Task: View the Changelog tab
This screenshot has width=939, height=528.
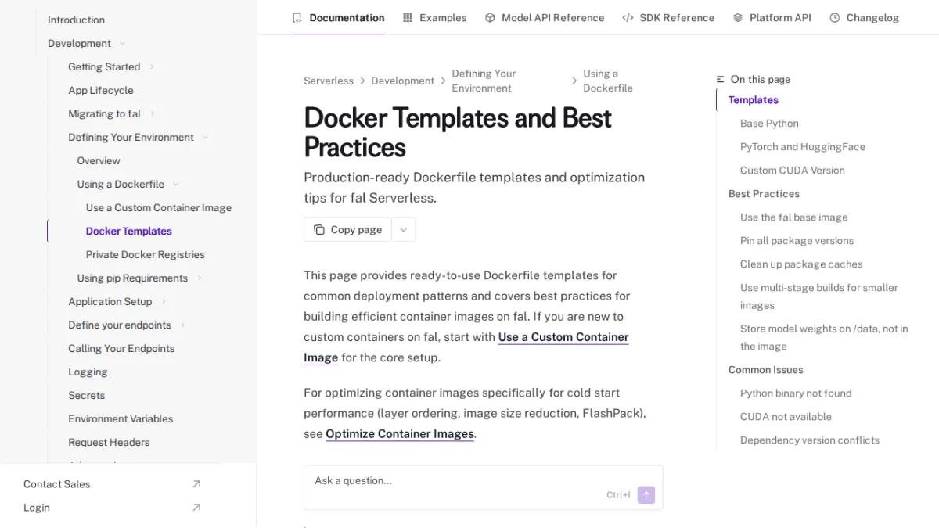Action: (x=865, y=17)
